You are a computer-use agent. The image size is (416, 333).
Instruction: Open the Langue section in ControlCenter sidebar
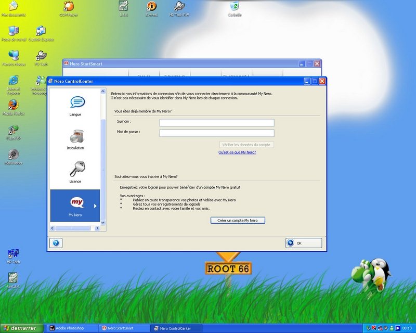(75, 106)
